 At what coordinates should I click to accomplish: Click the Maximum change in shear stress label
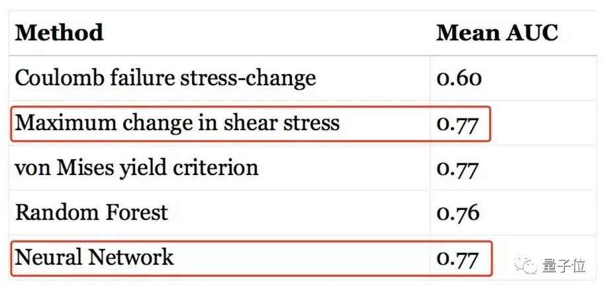pos(177,123)
